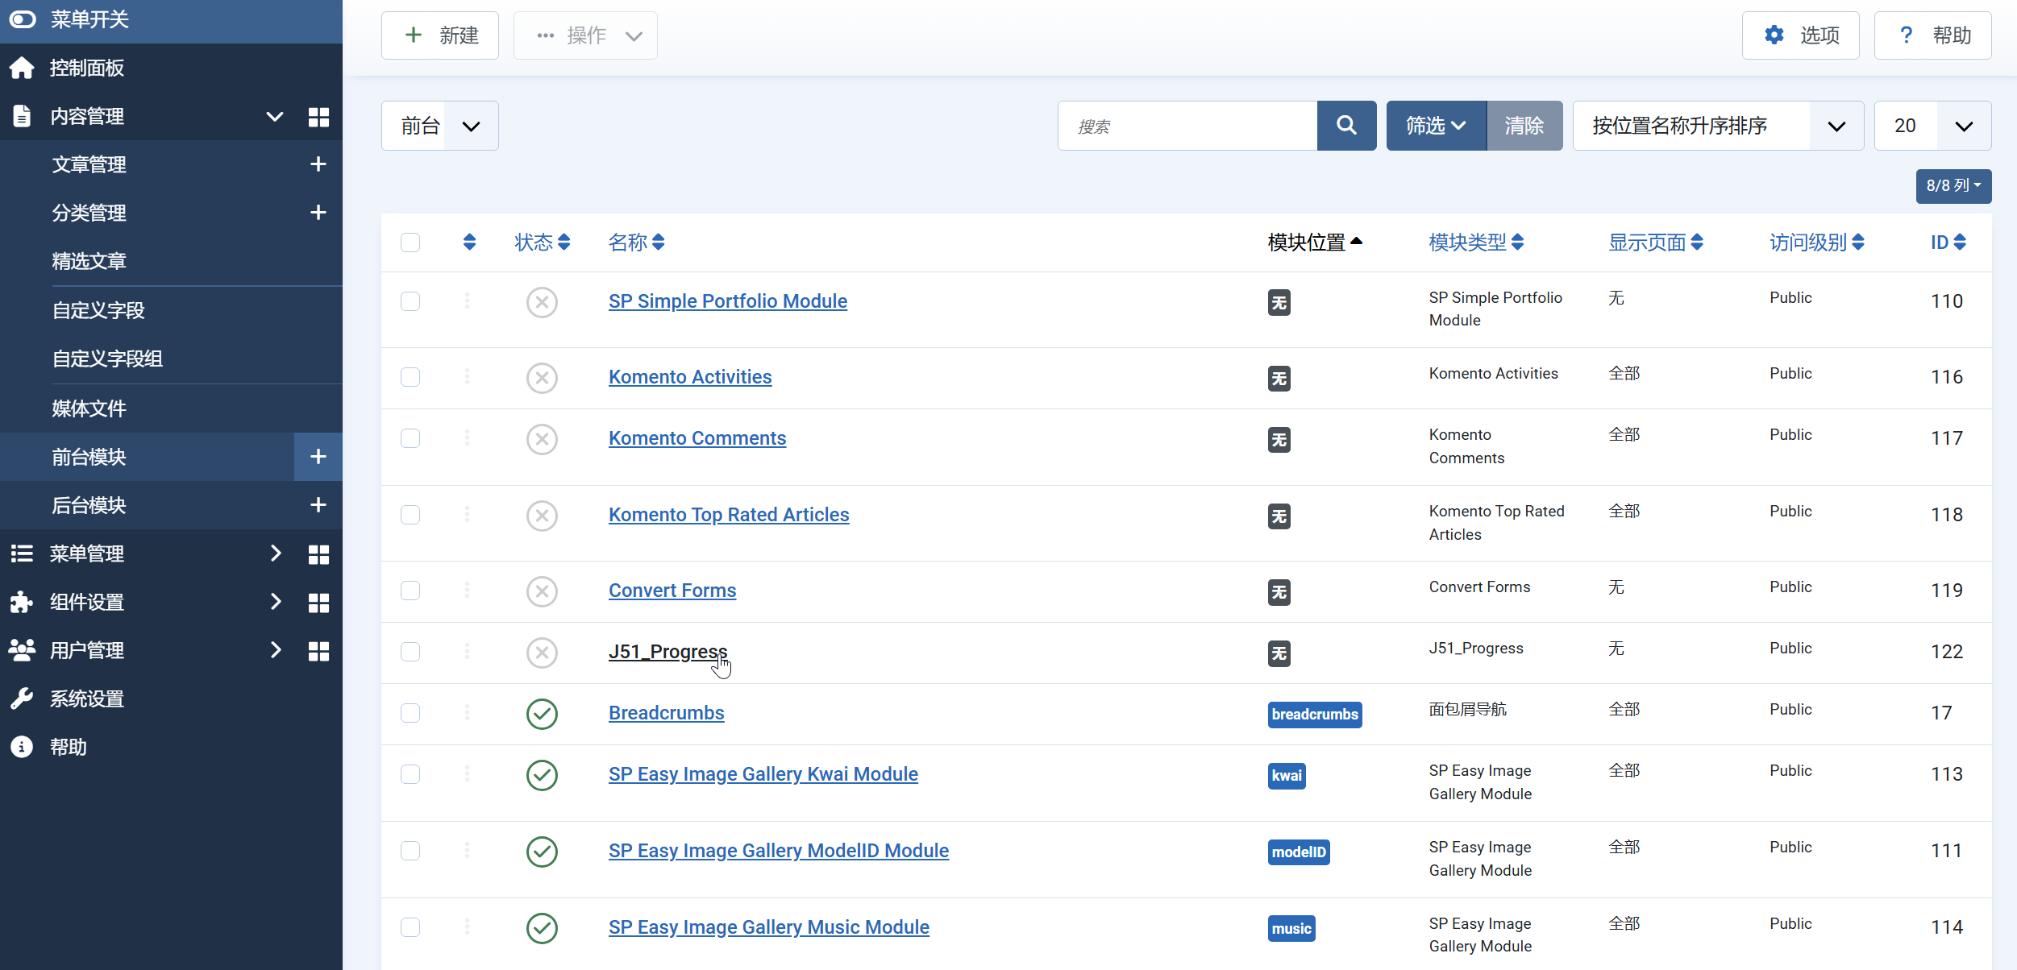Open the 前台 site/admin dropdown
2017x970 pixels.
click(x=439, y=126)
